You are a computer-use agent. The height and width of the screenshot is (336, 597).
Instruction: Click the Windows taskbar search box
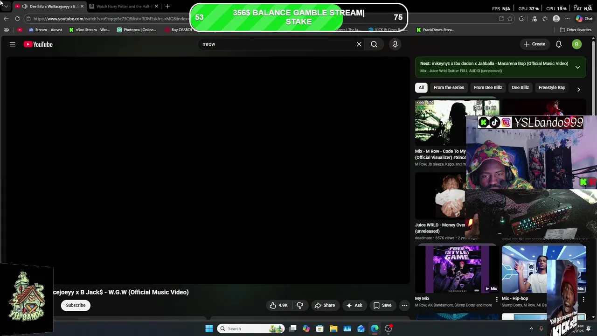coord(250,329)
